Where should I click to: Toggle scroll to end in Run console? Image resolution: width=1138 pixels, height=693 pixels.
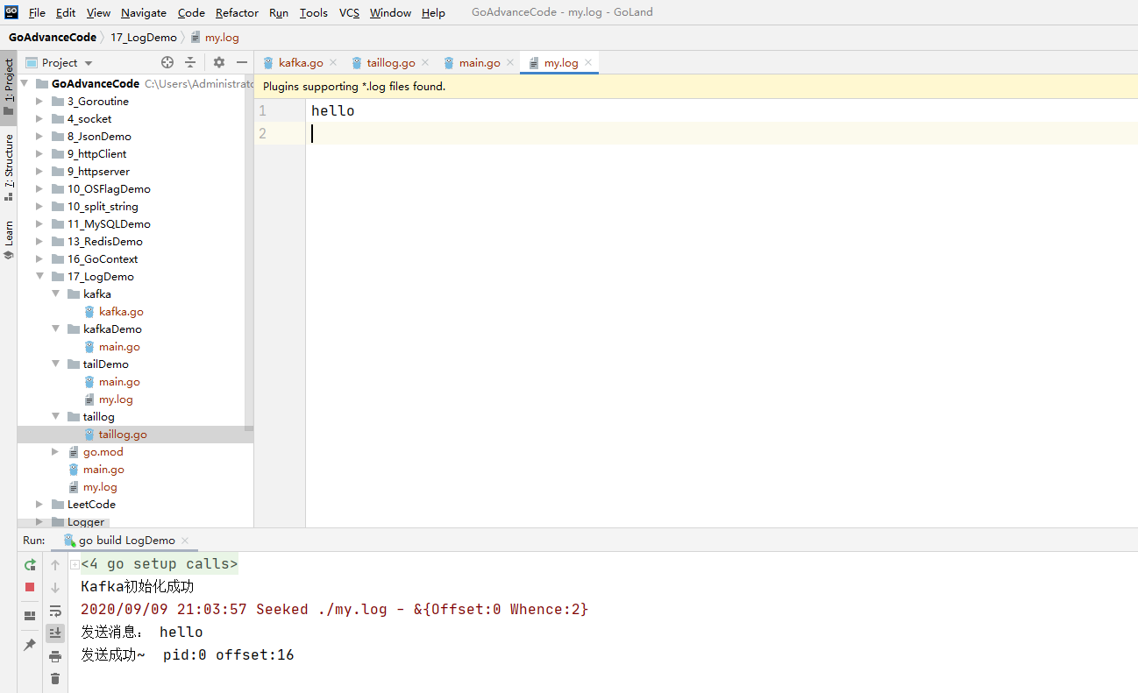[55, 633]
